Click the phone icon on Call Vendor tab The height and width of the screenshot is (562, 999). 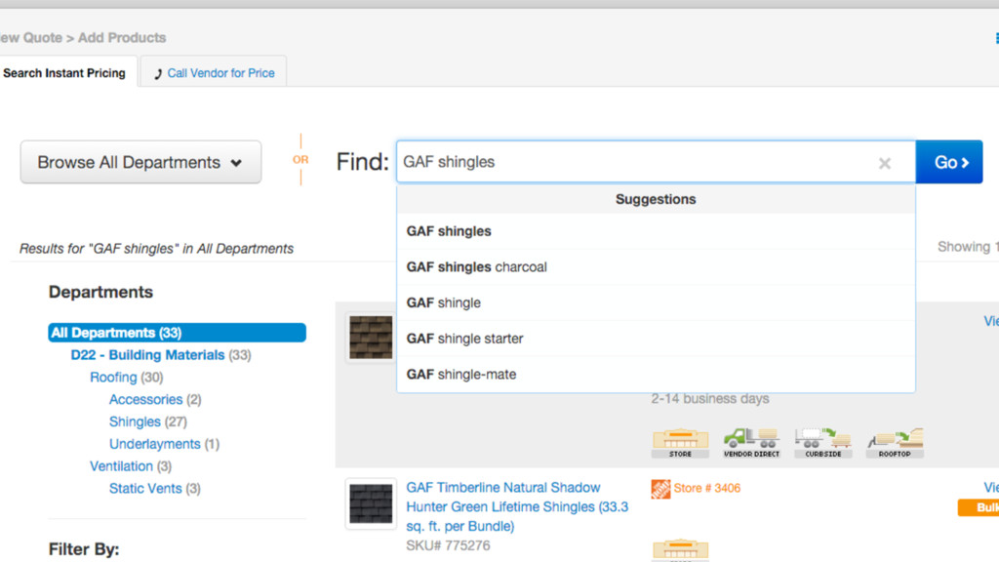pyautogui.click(x=158, y=74)
